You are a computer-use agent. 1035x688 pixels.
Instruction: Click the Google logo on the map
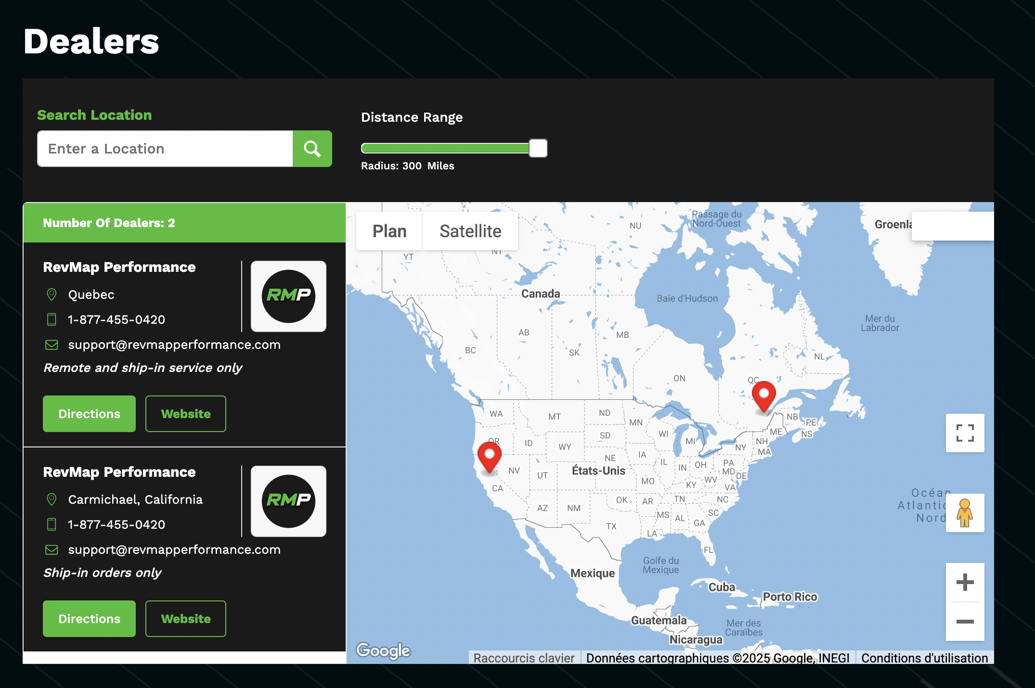click(383, 650)
